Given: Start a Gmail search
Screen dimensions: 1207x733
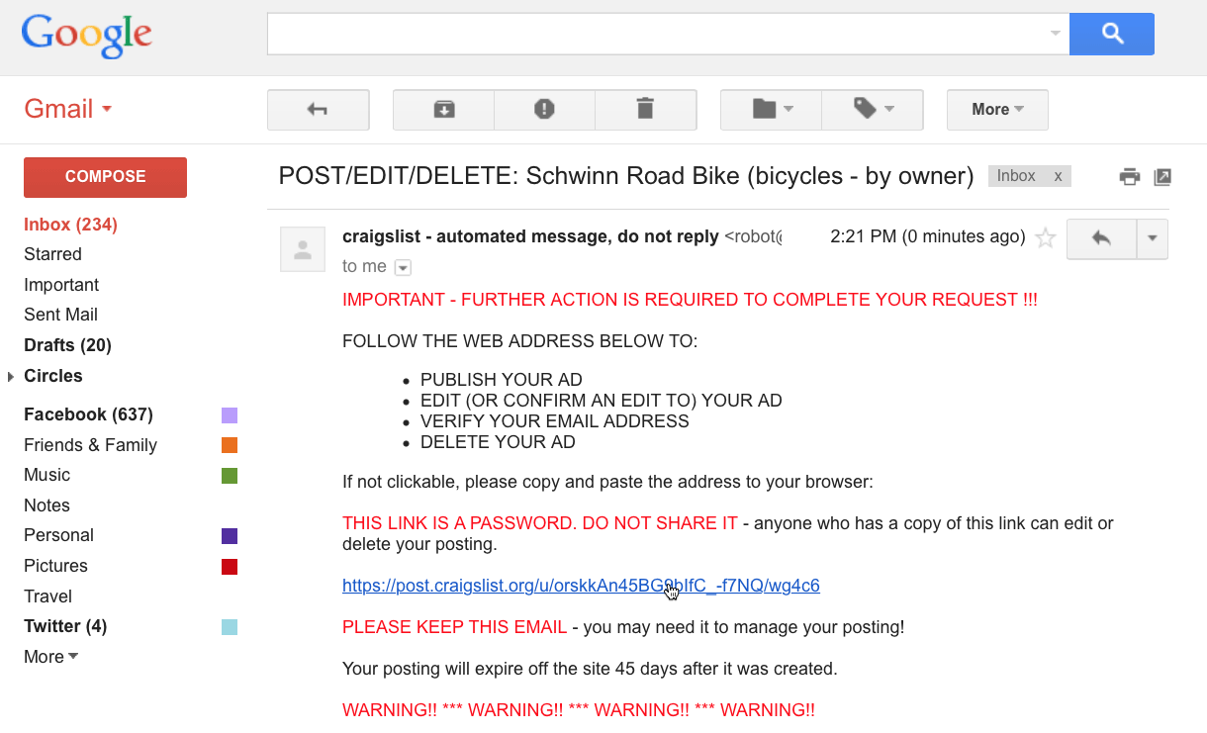Looking at the screenshot, I should [1111, 33].
